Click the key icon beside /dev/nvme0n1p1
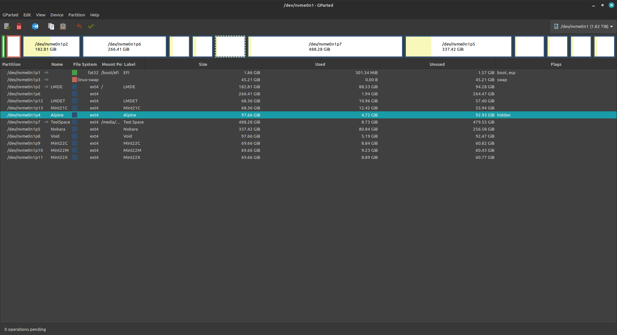This screenshot has width=617, height=335. [46, 73]
